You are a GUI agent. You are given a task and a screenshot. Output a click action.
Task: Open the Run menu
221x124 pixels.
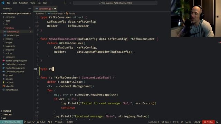[45, 3]
